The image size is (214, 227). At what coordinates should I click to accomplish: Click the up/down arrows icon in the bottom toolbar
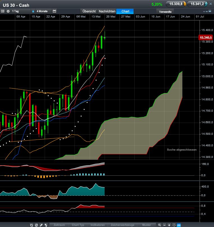click(46, 225)
